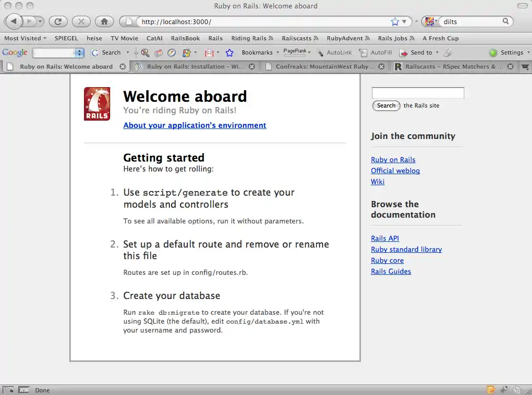Screen dimensions: 532x395
Task: Click the Google logo on the toolbar
Action: coord(15,52)
